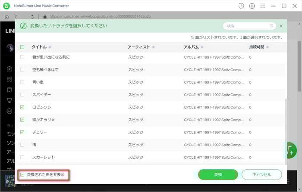This screenshot has width=302, height=192.
Task: Click the green 変換 button
Action: (x=218, y=174)
